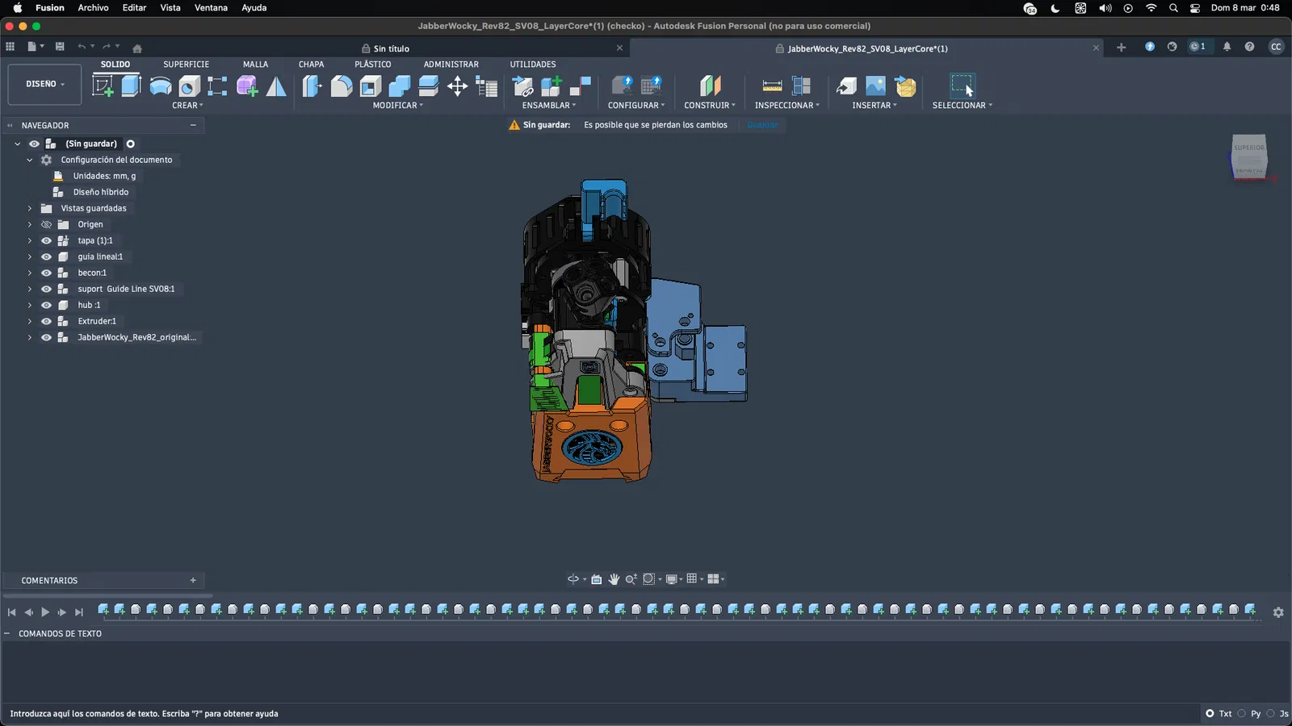Screen dimensions: 1292x726
Task: Switch to the MALLA tab
Action: (x=255, y=65)
